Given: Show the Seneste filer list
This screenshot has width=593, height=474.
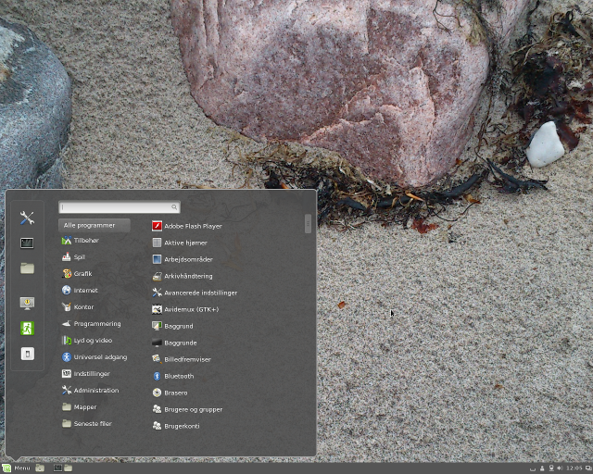Looking at the screenshot, I should [x=92, y=424].
